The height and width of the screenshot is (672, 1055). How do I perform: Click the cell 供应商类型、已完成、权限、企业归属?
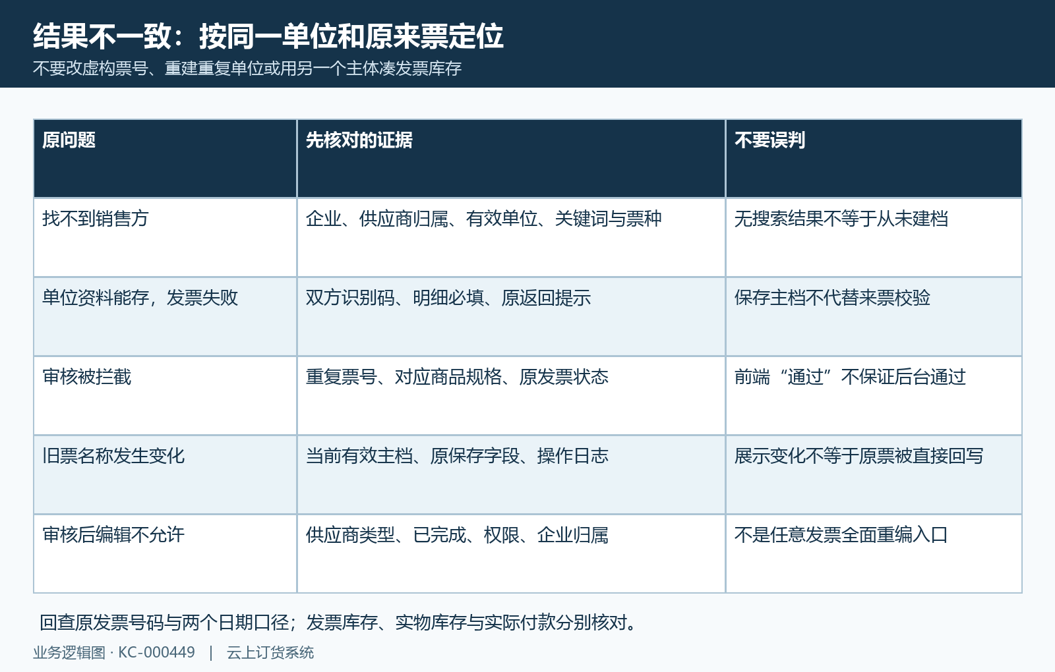(511, 554)
